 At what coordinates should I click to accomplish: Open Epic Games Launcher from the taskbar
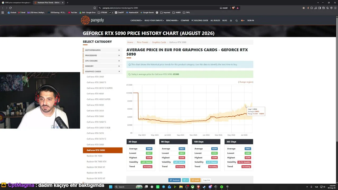pos(227,187)
